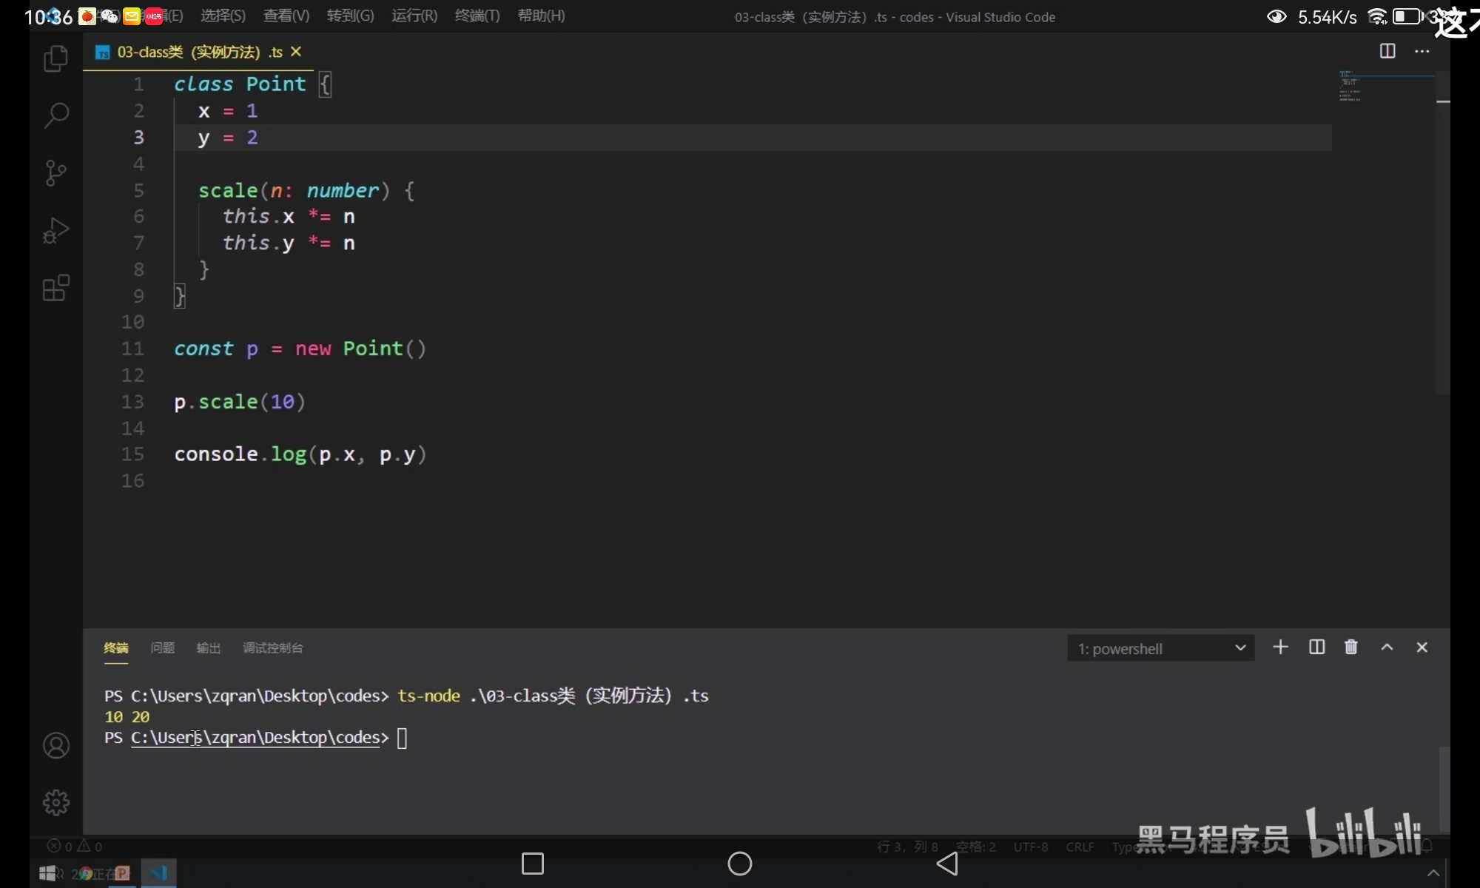The width and height of the screenshot is (1480, 888).
Task: Click errors and warnings status indicator
Action: click(x=75, y=846)
